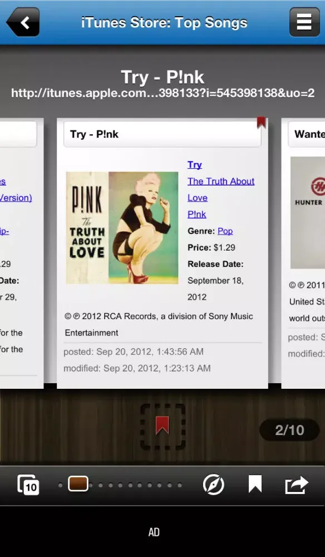The width and height of the screenshot is (325, 557).
Task: Tap the "Price: $1.29" text
Action: [211, 248]
